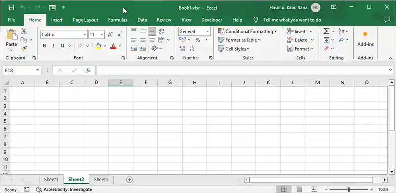The image size is (396, 193).
Task: Toggle Italic formatting
Action: click(x=53, y=46)
